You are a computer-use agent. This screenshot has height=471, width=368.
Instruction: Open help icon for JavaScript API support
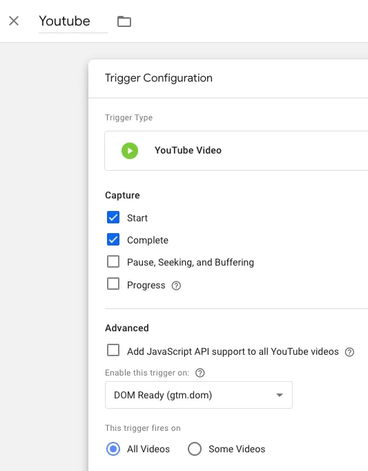pyautogui.click(x=349, y=352)
